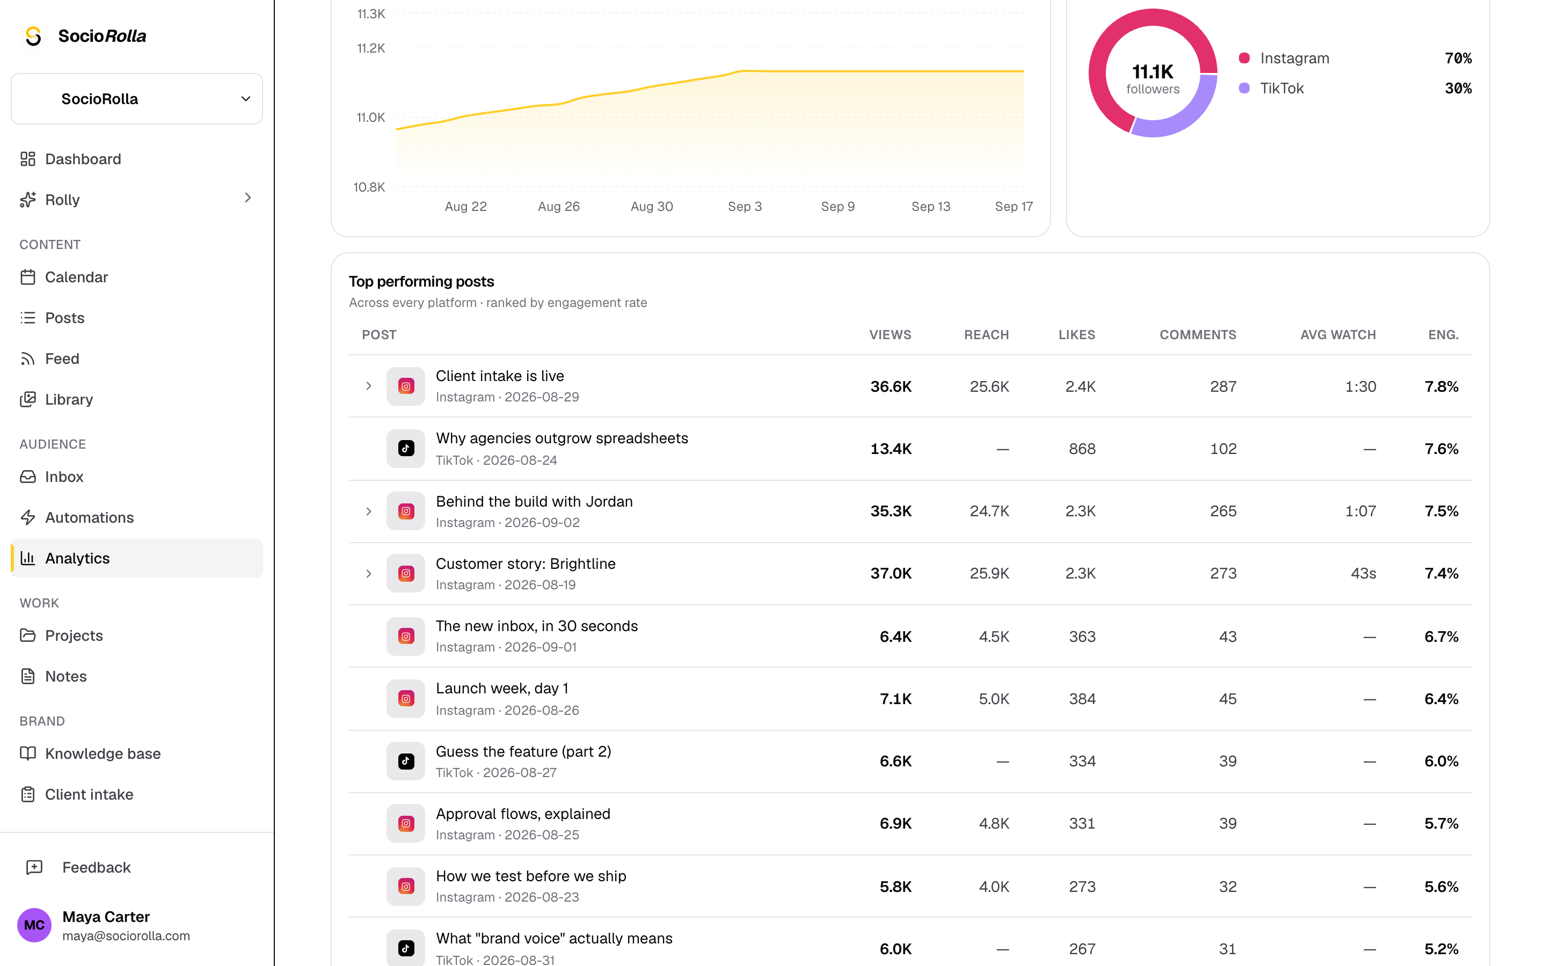Click the Feedback message icon
This screenshot has height=966, width=1546.
click(34, 868)
